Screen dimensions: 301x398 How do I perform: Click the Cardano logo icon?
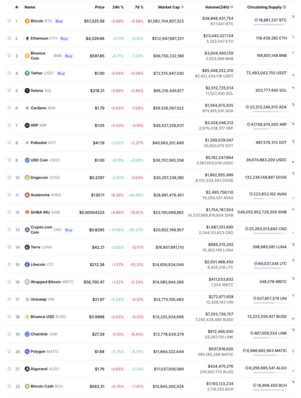point(27,108)
